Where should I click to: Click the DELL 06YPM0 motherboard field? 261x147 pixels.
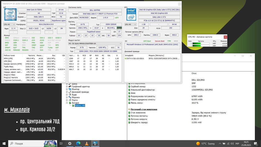tap(95, 10)
